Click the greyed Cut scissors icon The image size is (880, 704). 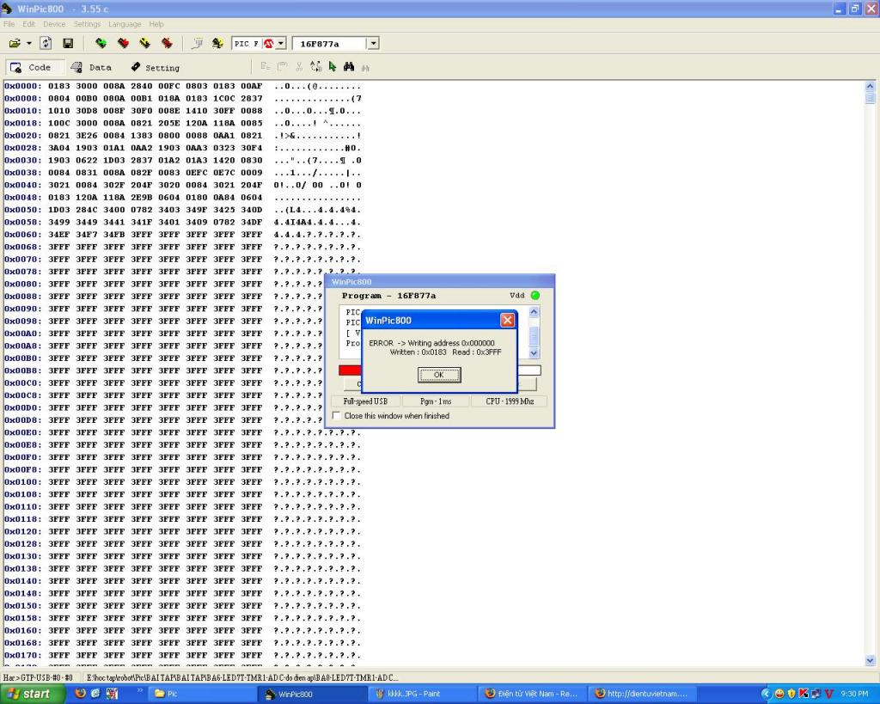coord(299,67)
